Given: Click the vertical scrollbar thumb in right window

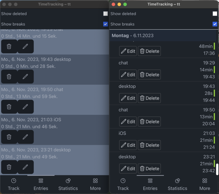Looking at the screenshot, I should [217, 169].
